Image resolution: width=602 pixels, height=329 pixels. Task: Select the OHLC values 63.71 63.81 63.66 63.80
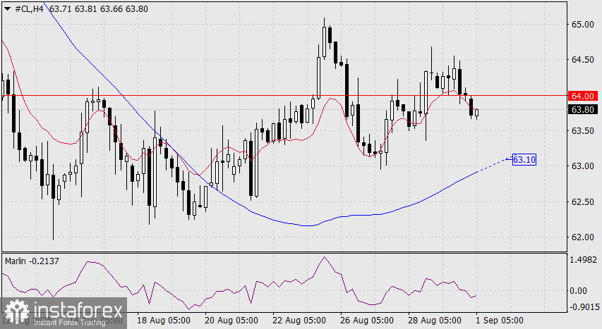99,9
